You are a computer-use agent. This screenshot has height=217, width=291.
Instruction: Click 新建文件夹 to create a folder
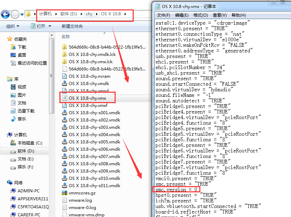pyautogui.click(x=72, y=26)
